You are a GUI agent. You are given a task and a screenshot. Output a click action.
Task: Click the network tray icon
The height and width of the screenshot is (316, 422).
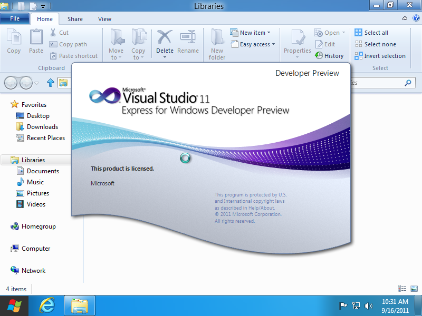point(356,306)
